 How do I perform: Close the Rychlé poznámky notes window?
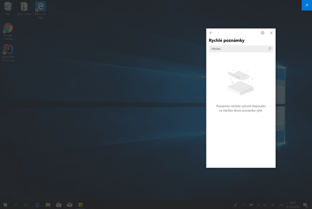(271, 33)
